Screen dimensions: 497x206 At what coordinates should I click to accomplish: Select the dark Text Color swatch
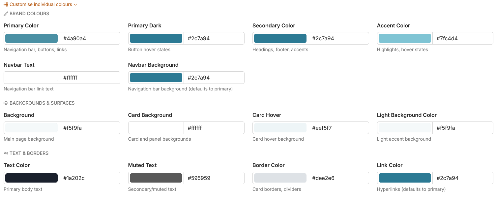tap(31, 178)
